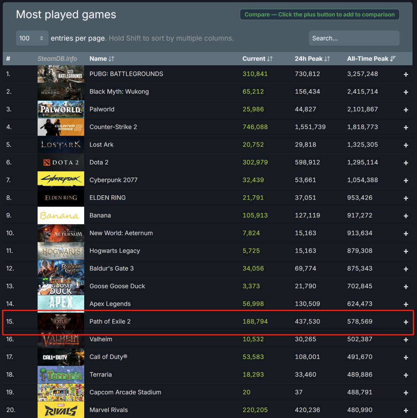Click the ELDEN RING thumbnail

pyautogui.click(x=61, y=198)
